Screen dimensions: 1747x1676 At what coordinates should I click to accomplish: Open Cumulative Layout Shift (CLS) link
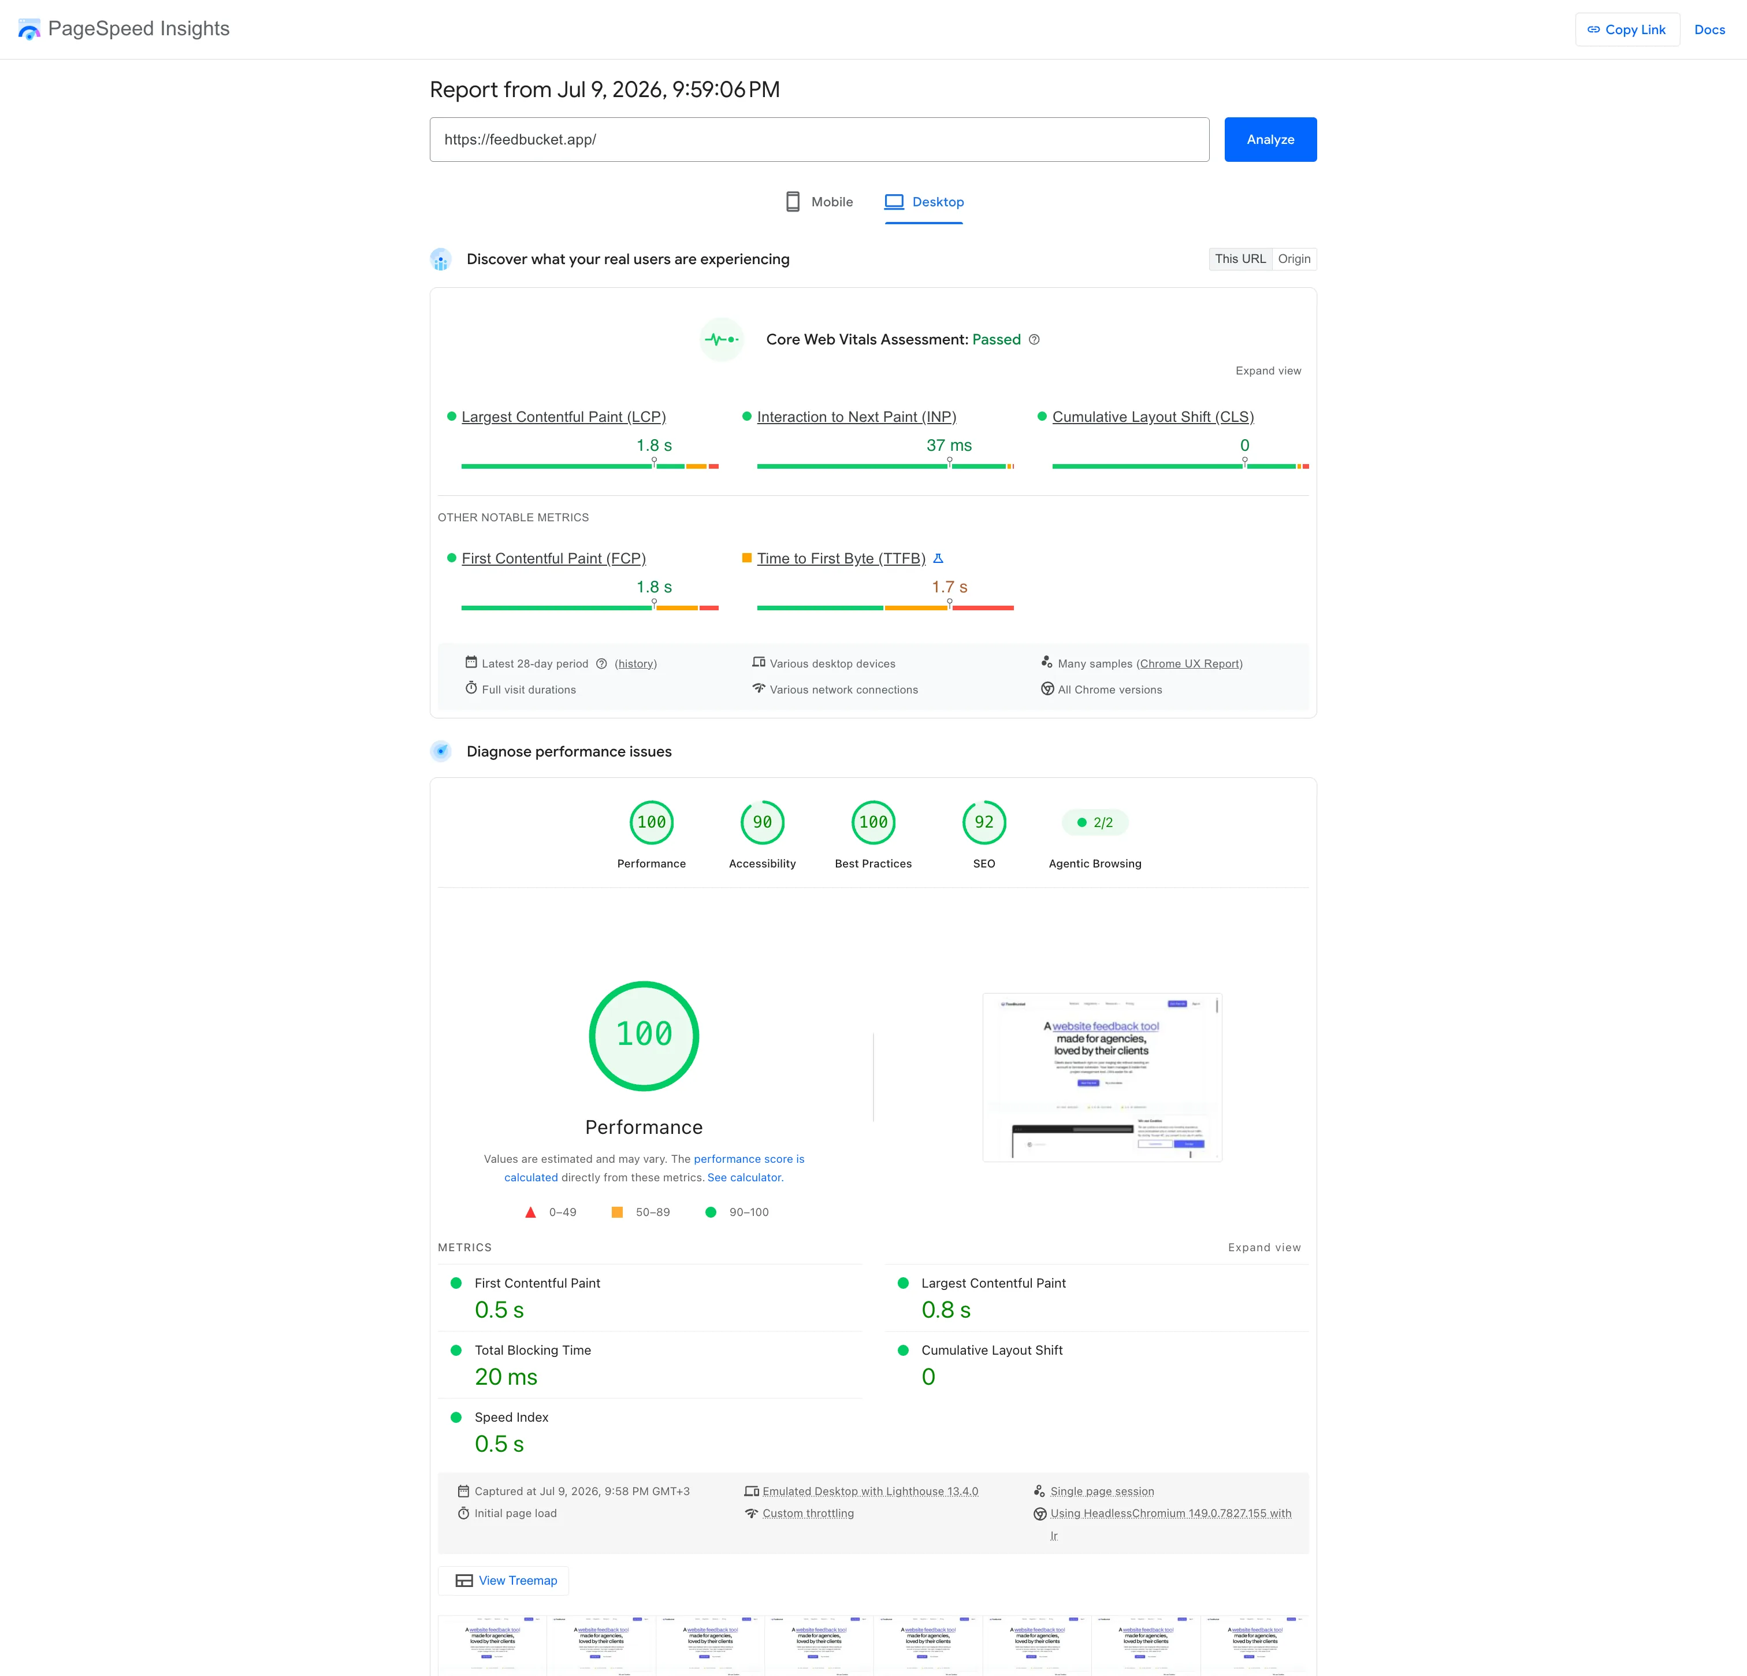pyautogui.click(x=1153, y=416)
